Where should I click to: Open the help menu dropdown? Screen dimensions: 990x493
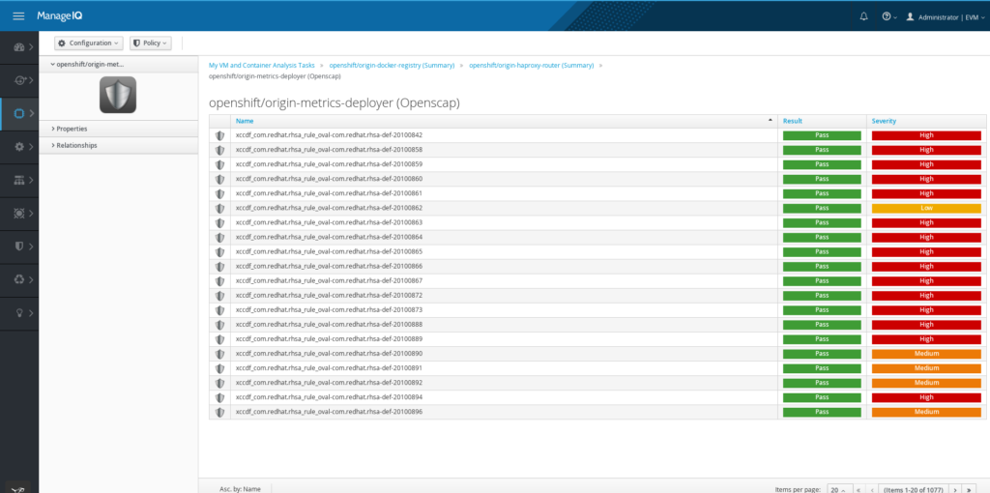(x=889, y=16)
